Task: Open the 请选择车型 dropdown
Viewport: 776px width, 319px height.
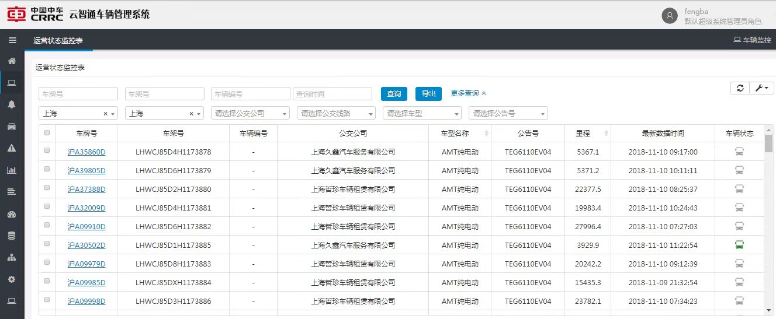Action: click(x=422, y=113)
